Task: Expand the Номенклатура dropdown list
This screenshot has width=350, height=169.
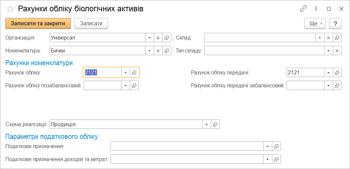Action: tap(149, 51)
